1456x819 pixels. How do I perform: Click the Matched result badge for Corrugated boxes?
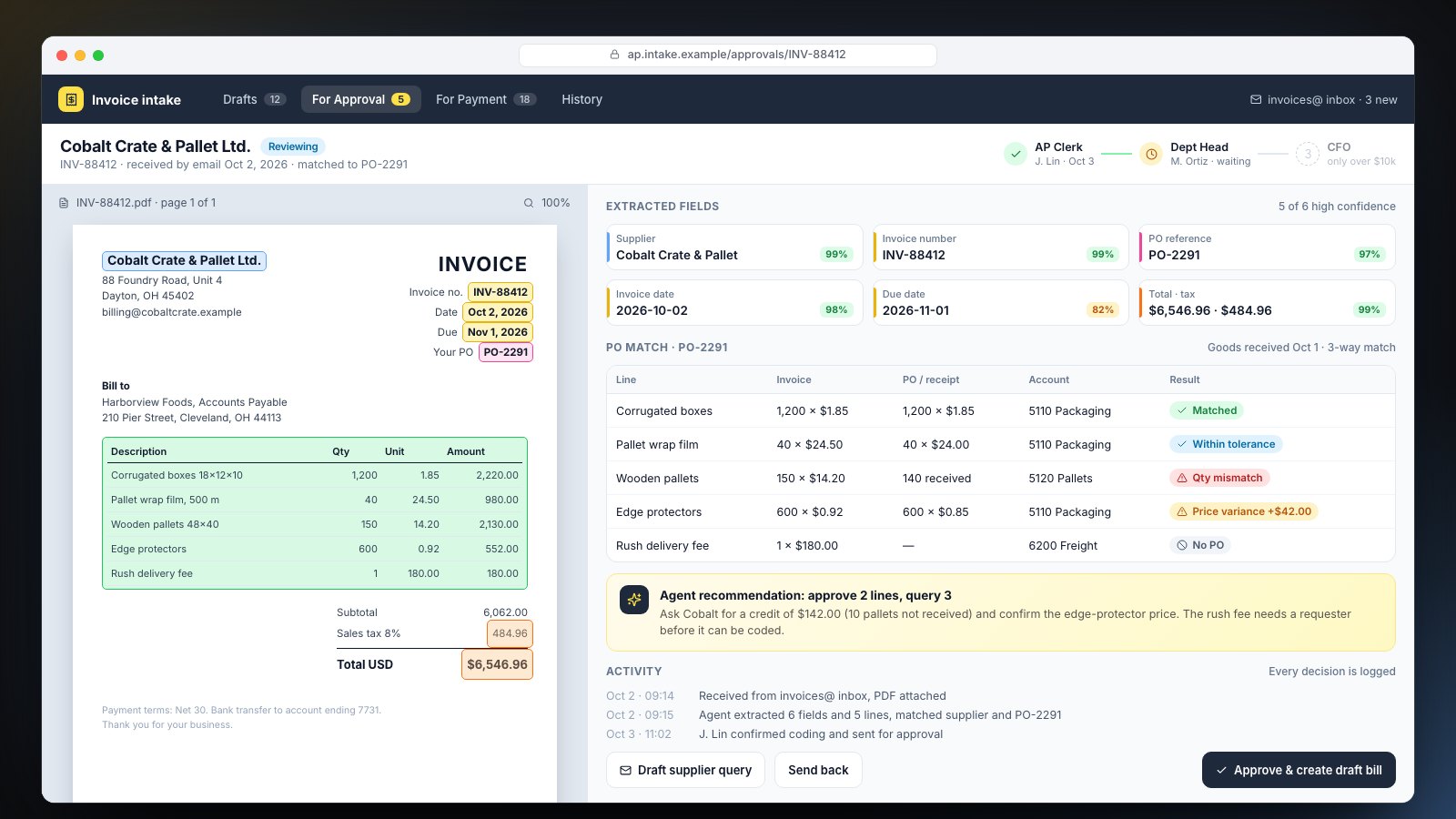[1207, 410]
